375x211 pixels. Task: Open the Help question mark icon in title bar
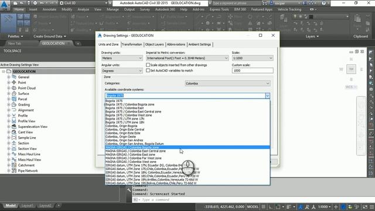point(323,3)
